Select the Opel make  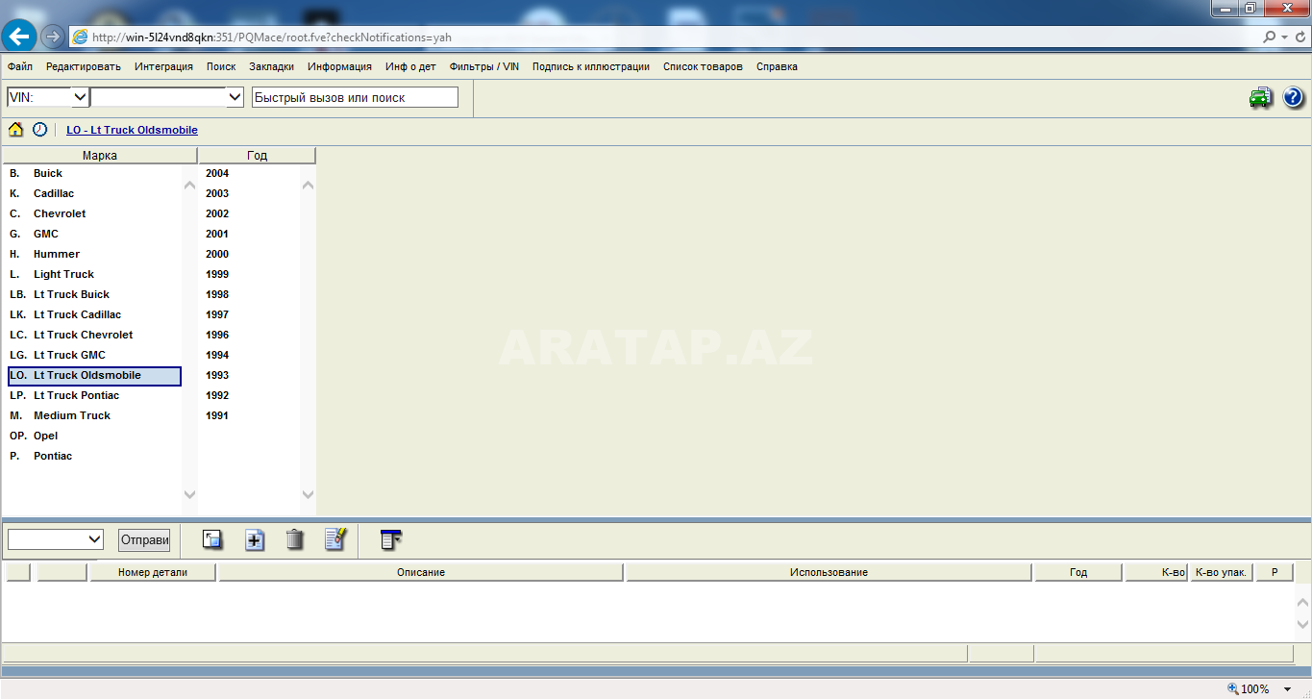(x=94, y=436)
